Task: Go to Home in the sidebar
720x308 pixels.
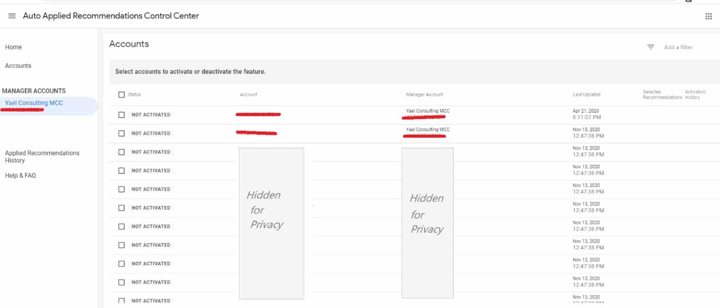Action: pyautogui.click(x=14, y=47)
